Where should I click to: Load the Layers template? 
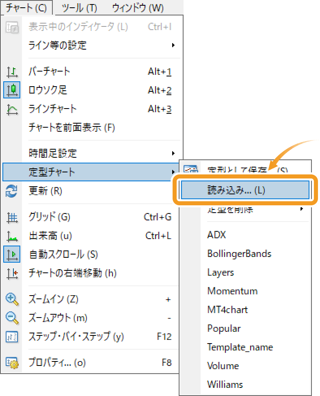[245, 272]
